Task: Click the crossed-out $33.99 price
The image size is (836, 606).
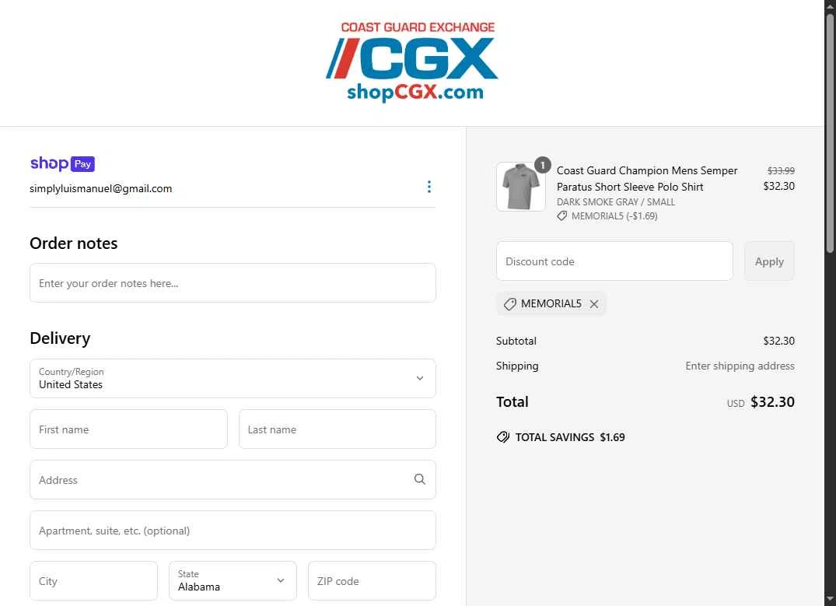Action: coord(781,170)
